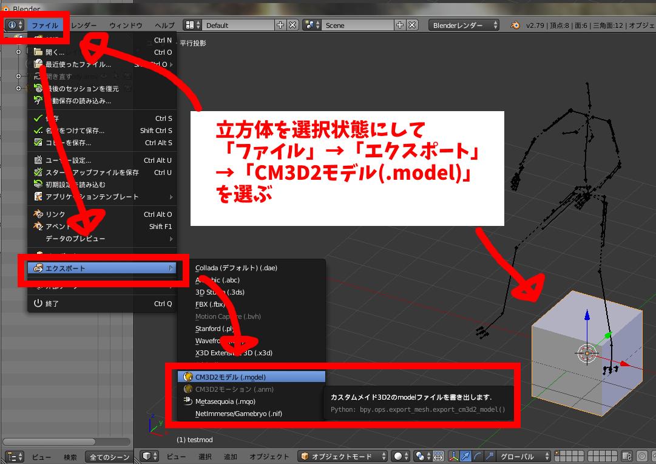Click the Blender logo icon
The height and width of the screenshot is (464, 656).
click(x=515, y=25)
